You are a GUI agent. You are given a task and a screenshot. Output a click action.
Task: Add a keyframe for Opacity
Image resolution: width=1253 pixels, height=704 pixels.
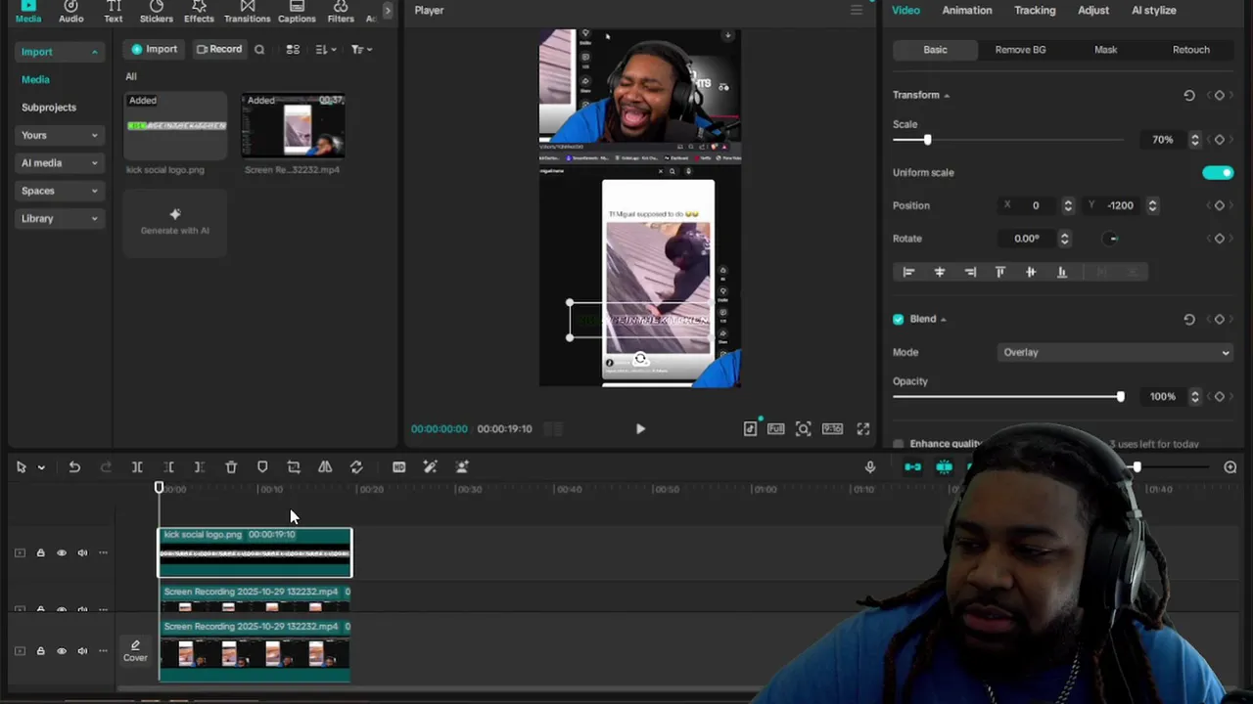pos(1219,397)
